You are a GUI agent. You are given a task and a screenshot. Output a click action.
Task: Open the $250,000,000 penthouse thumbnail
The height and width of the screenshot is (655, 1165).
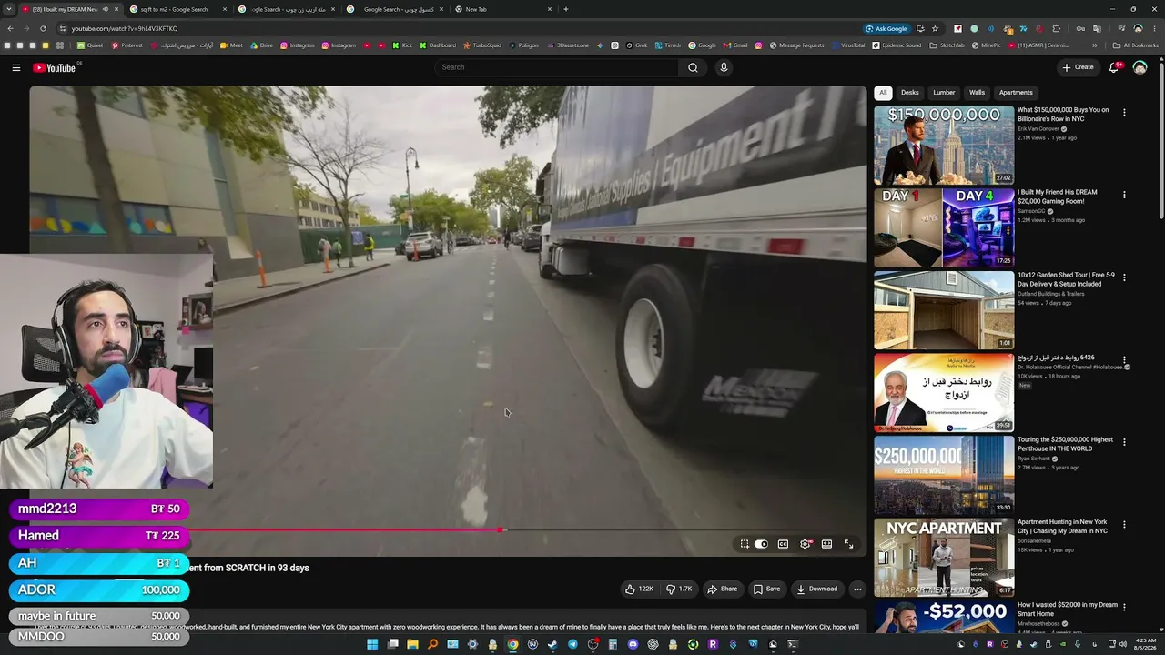point(944,475)
